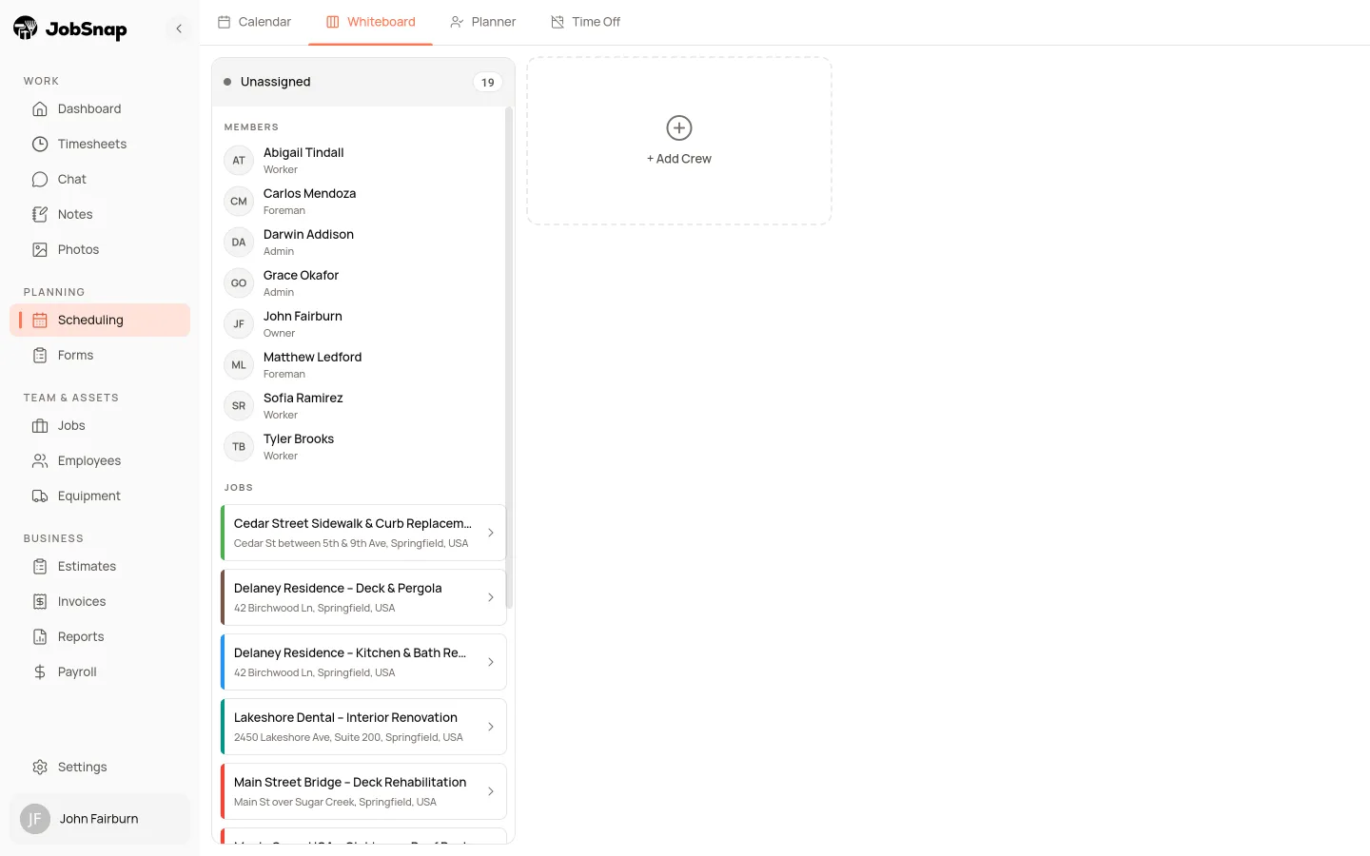Click the TB avatar for Tyler Brooks
Viewport: 1370px width, 856px height.
239,447
